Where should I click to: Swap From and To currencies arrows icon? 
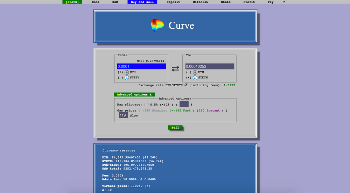coord(175,69)
